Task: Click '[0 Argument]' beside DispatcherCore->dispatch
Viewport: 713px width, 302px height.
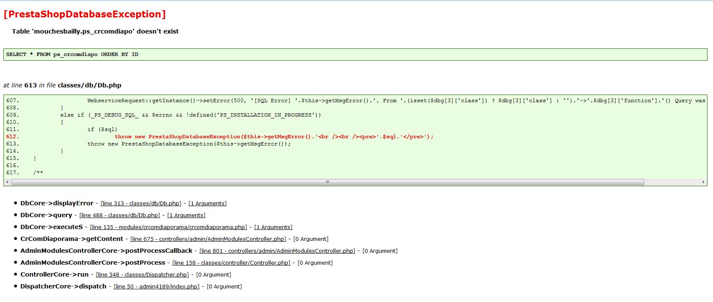Action: 224,287
